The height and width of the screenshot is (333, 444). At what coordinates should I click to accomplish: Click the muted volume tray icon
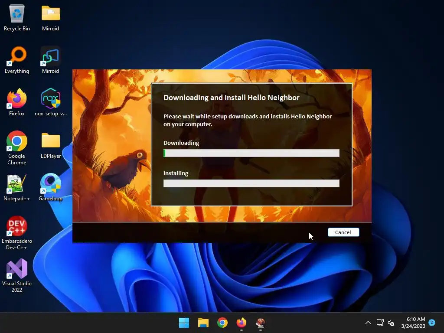tap(391, 323)
